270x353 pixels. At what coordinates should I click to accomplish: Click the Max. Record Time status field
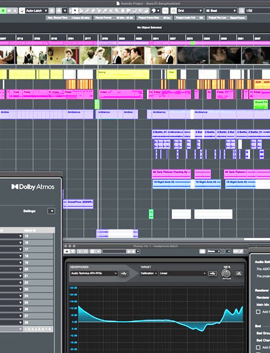(x=68, y=18)
